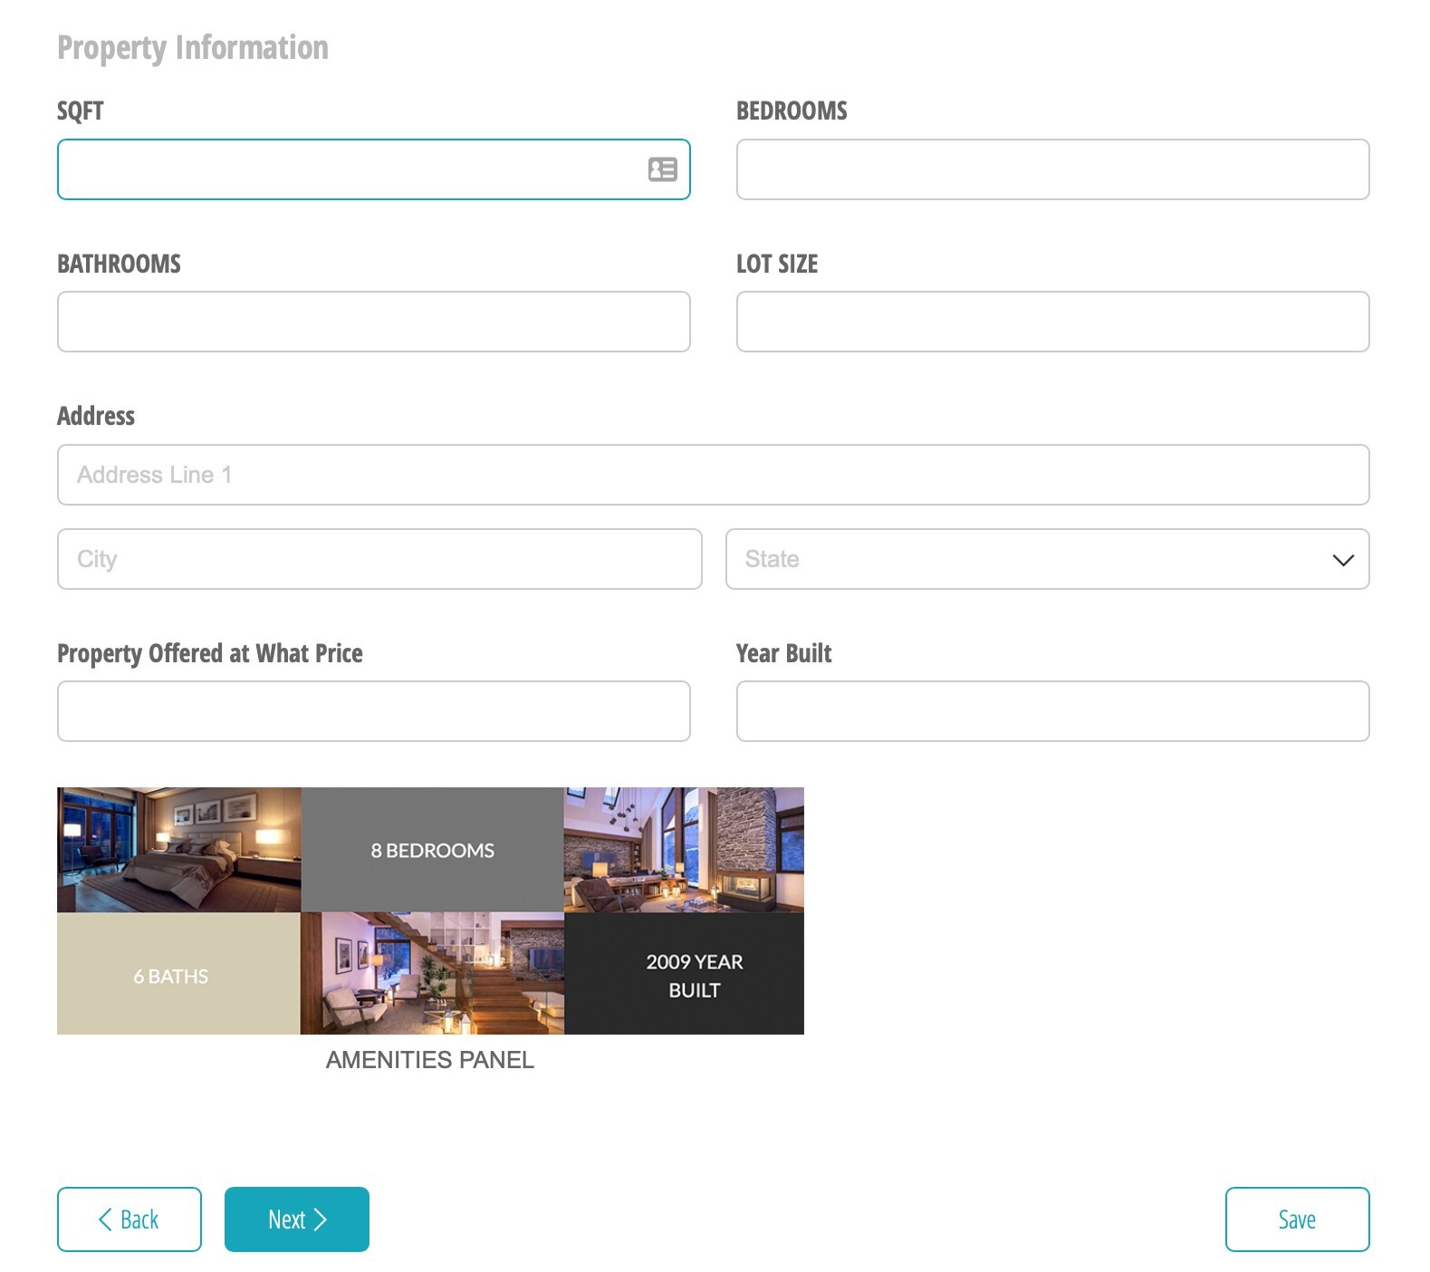1430x1272 pixels.
Task: Click the SQFT field label
Action: click(x=81, y=111)
